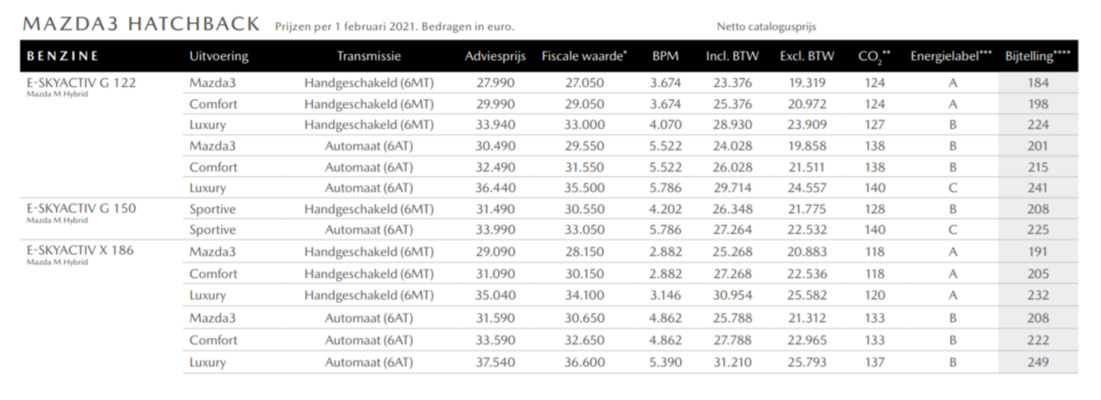The image size is (1101, 400).
Task: Click BPM value 3.146
Action: (x=664, y=295)
